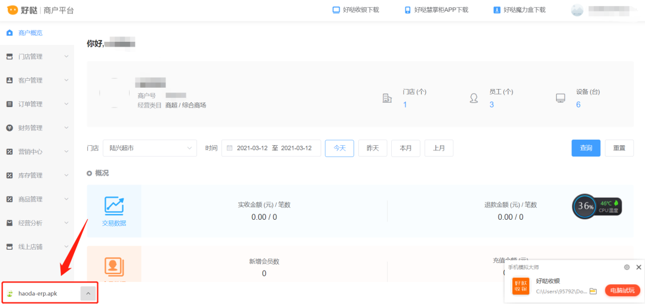This screenshot has height=304, width=645.
Task: Expand the 库存管理 menu chevron
Action: coord(67,176)
